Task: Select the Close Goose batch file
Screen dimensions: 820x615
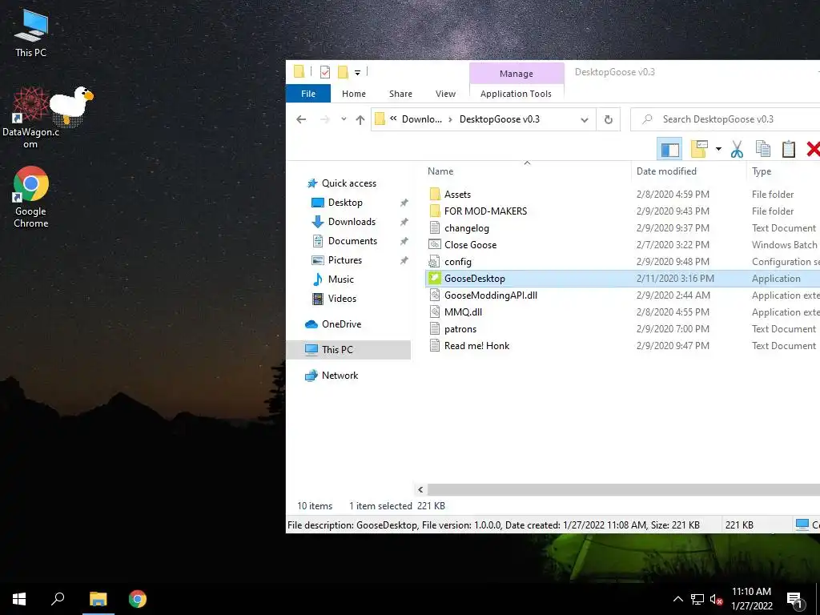Action: (470, 245)
